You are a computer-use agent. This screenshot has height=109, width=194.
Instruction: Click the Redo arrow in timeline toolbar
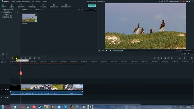tap(8, 58)
